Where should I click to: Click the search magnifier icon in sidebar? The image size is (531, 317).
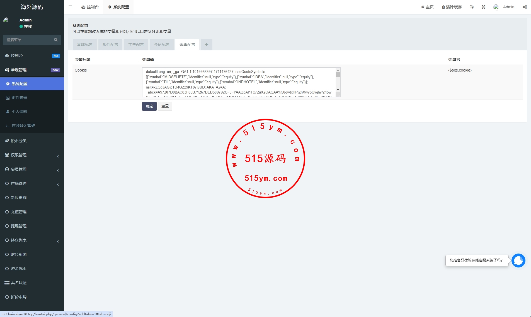pos(56,40)
